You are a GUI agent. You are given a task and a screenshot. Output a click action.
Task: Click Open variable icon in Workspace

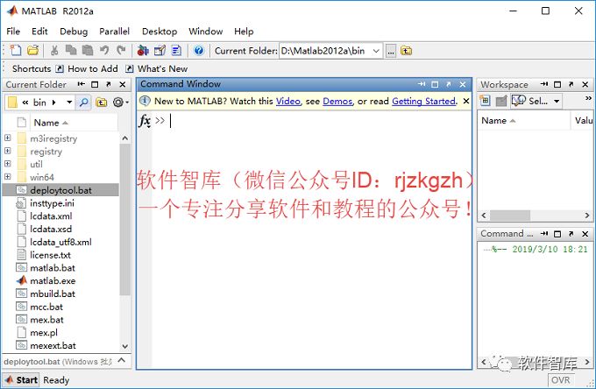(501, 101)
